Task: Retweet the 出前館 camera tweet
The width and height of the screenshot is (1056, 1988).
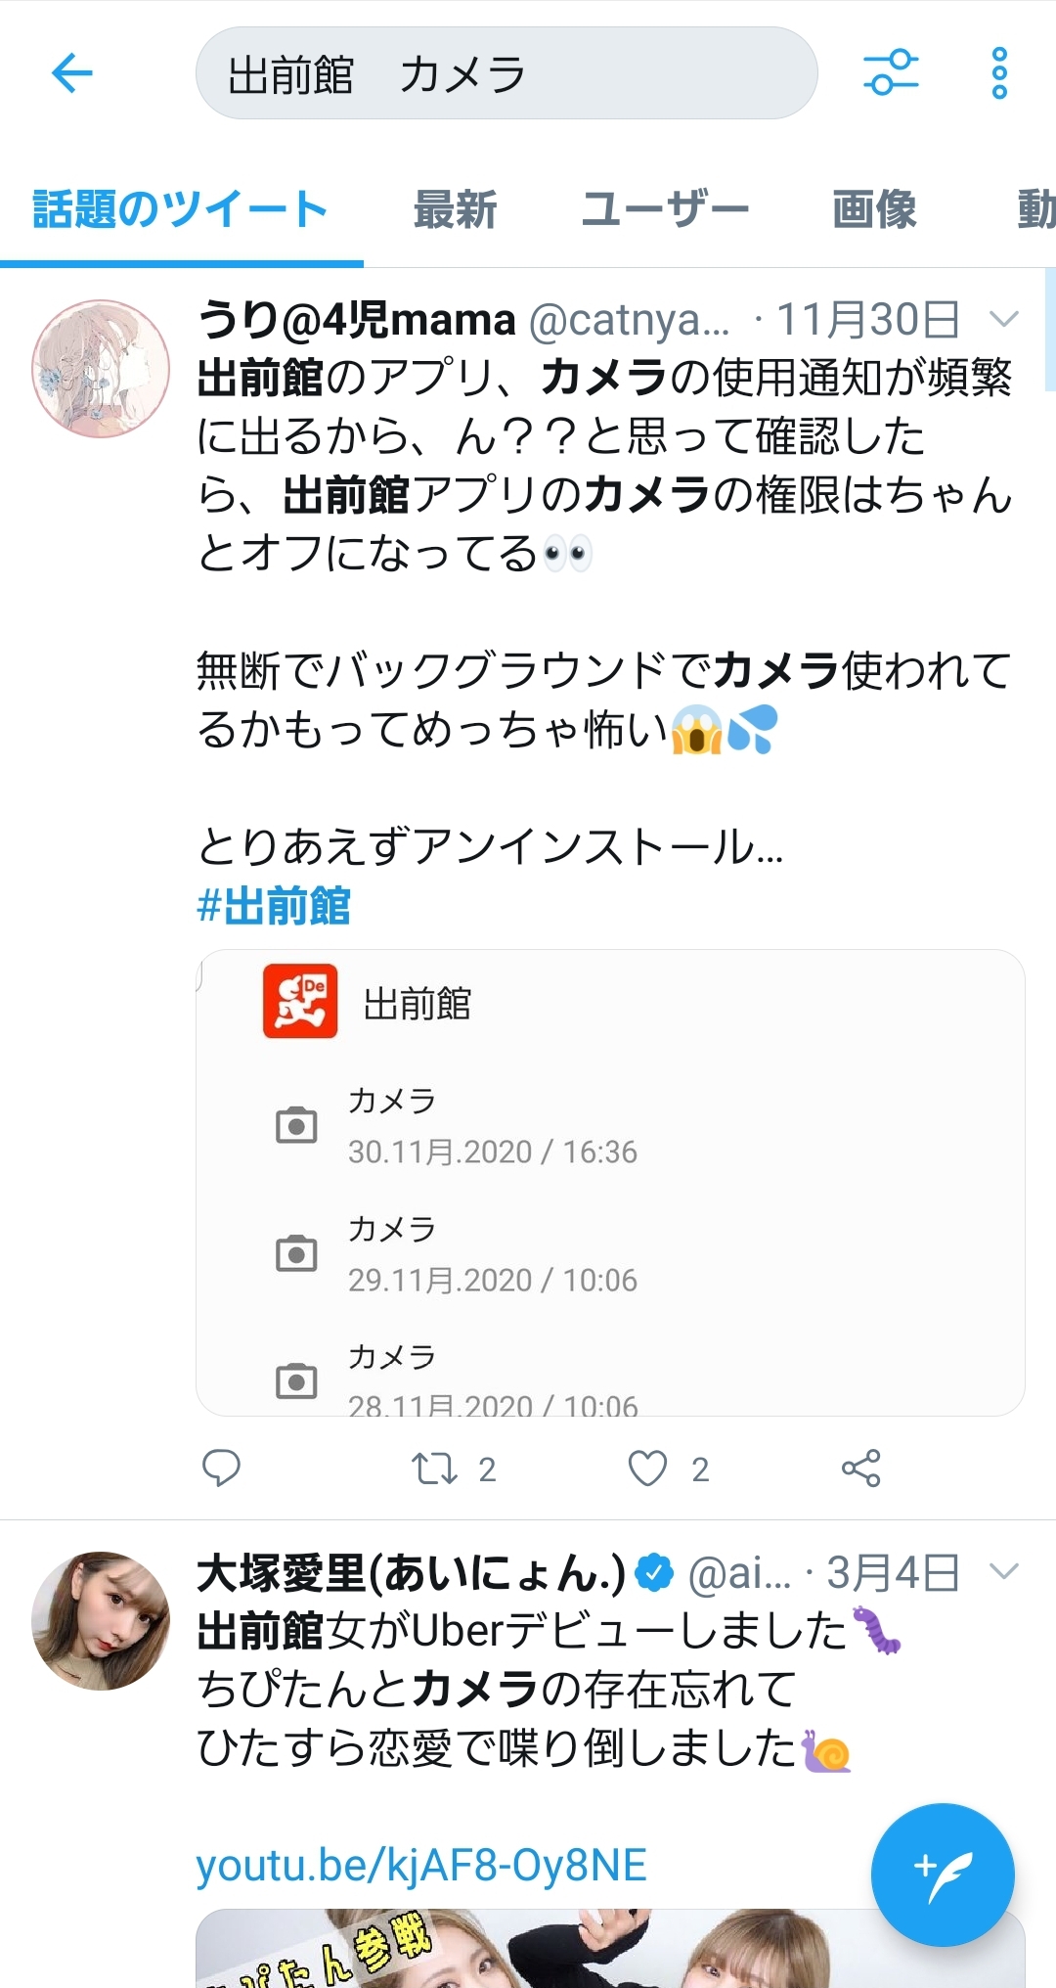Action: tap(434, 1468)
